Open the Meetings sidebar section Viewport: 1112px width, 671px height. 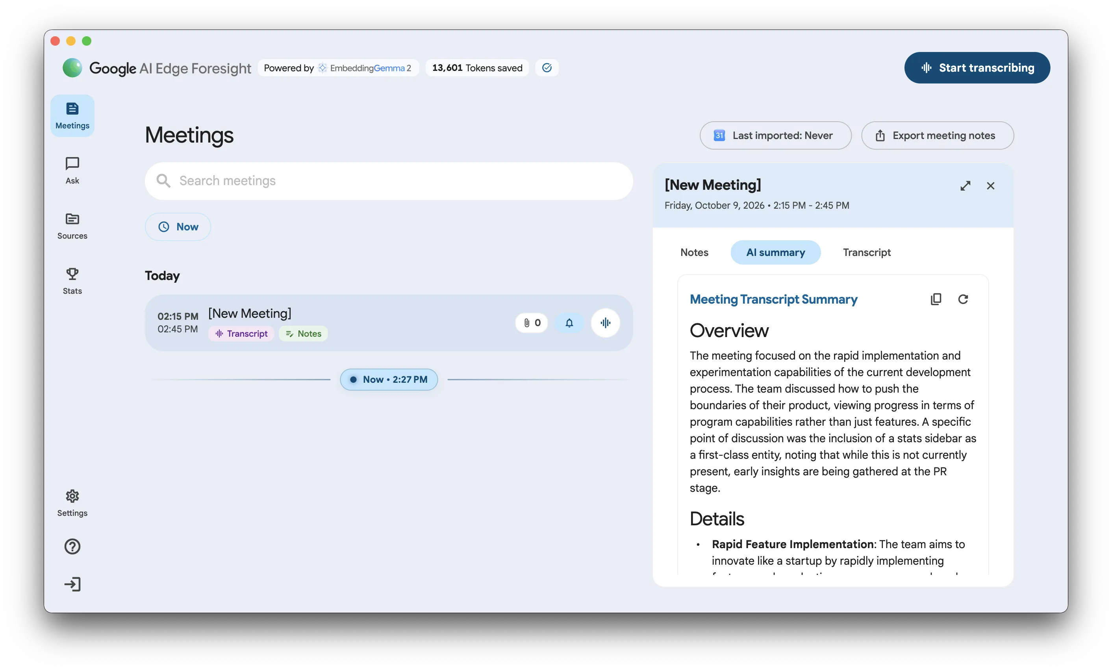pyautogui.click(x=72, y=115)
